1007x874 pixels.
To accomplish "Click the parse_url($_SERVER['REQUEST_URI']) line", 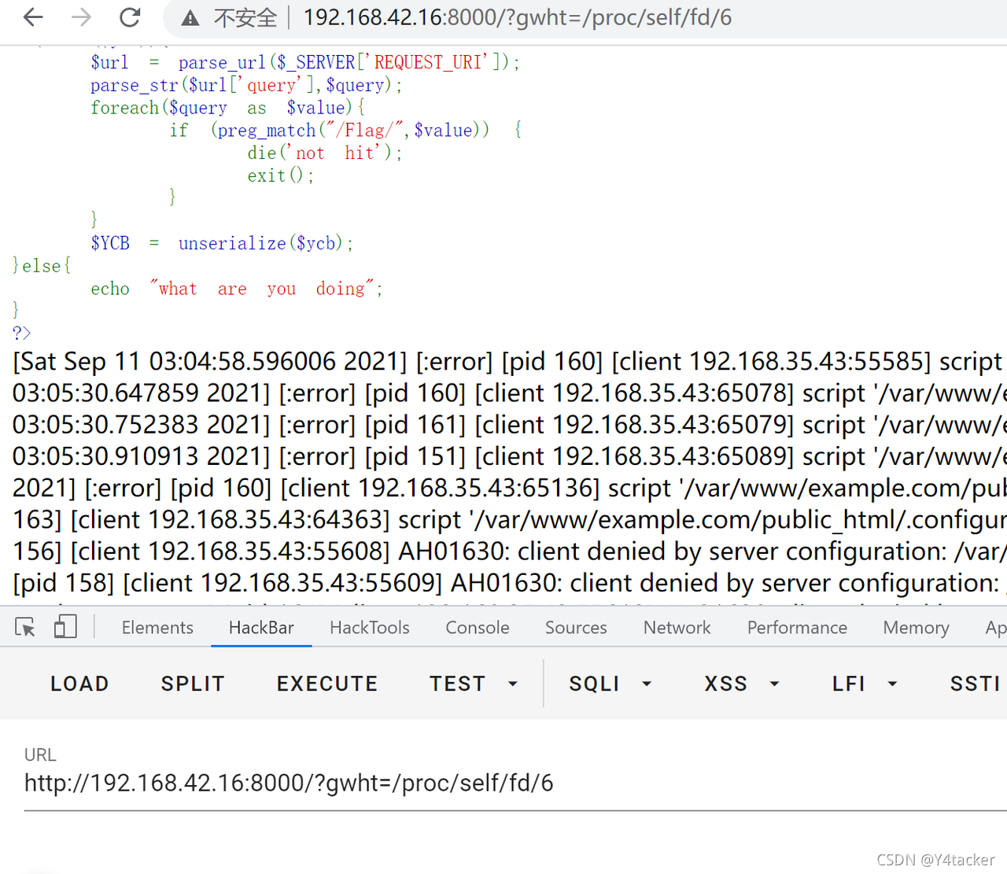I will pos(305,62).
